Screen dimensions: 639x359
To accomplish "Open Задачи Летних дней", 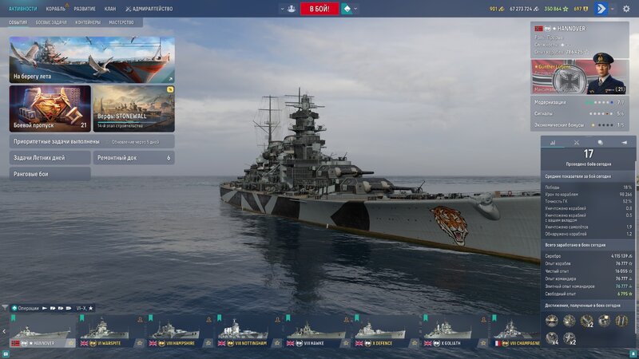I will 50,157.
